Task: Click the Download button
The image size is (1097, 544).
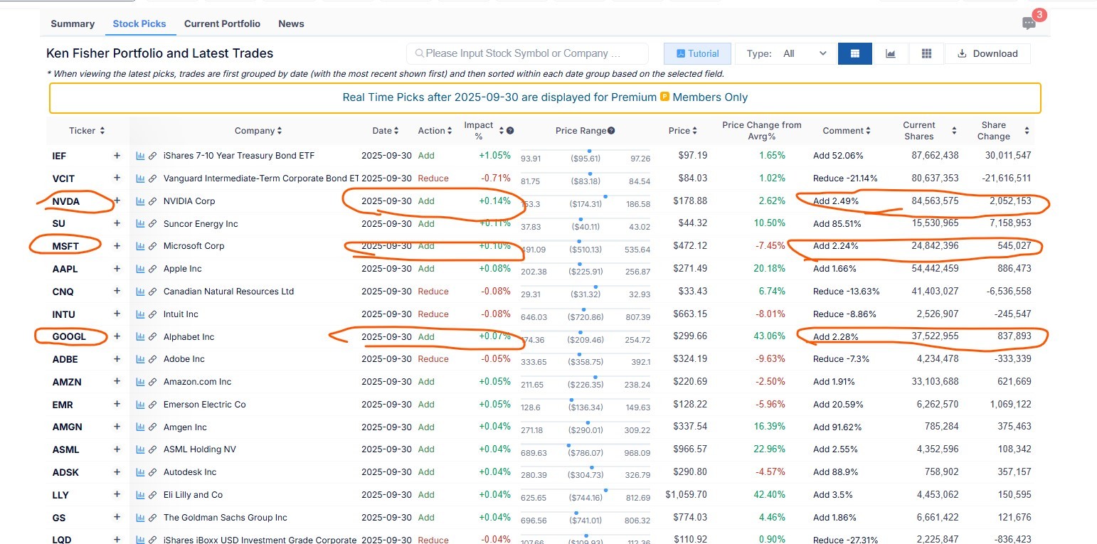Action: point(987,53)
